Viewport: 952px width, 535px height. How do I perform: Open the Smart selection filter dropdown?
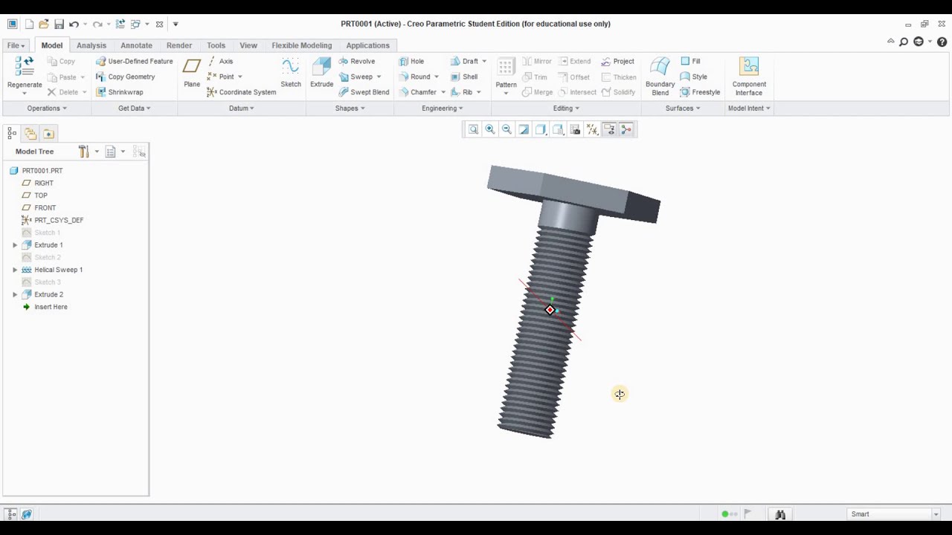click(936, 514)
